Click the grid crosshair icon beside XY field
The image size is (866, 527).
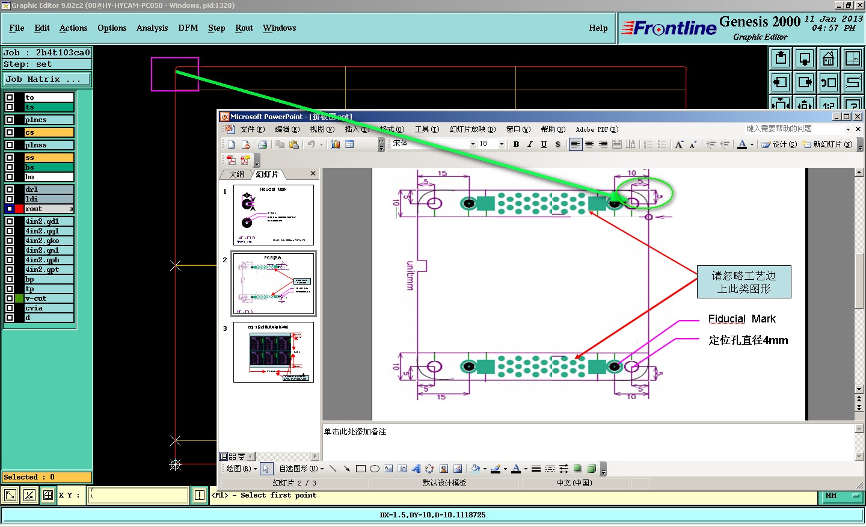click(48, 495)
